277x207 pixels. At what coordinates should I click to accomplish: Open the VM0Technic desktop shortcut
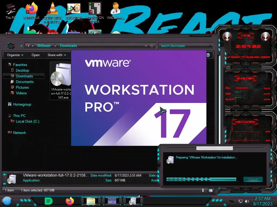(x=116, y=11)
